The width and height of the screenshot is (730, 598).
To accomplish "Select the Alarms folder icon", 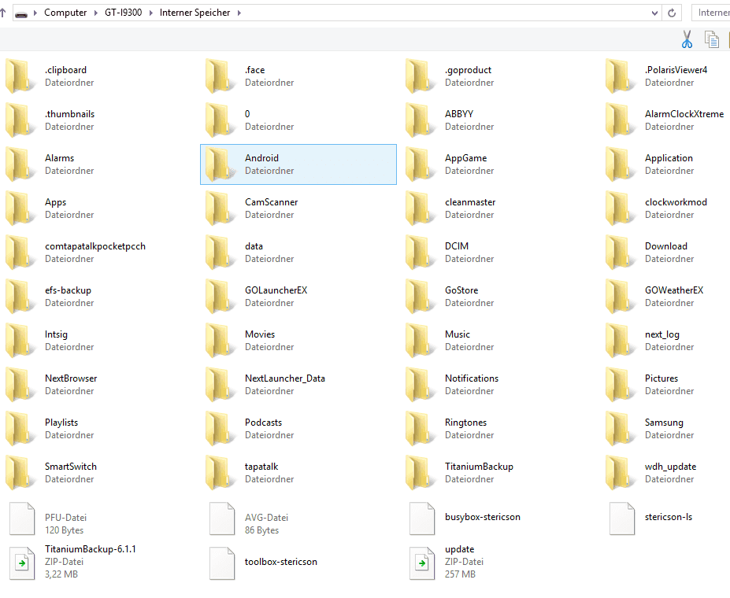I will (20, 164).
